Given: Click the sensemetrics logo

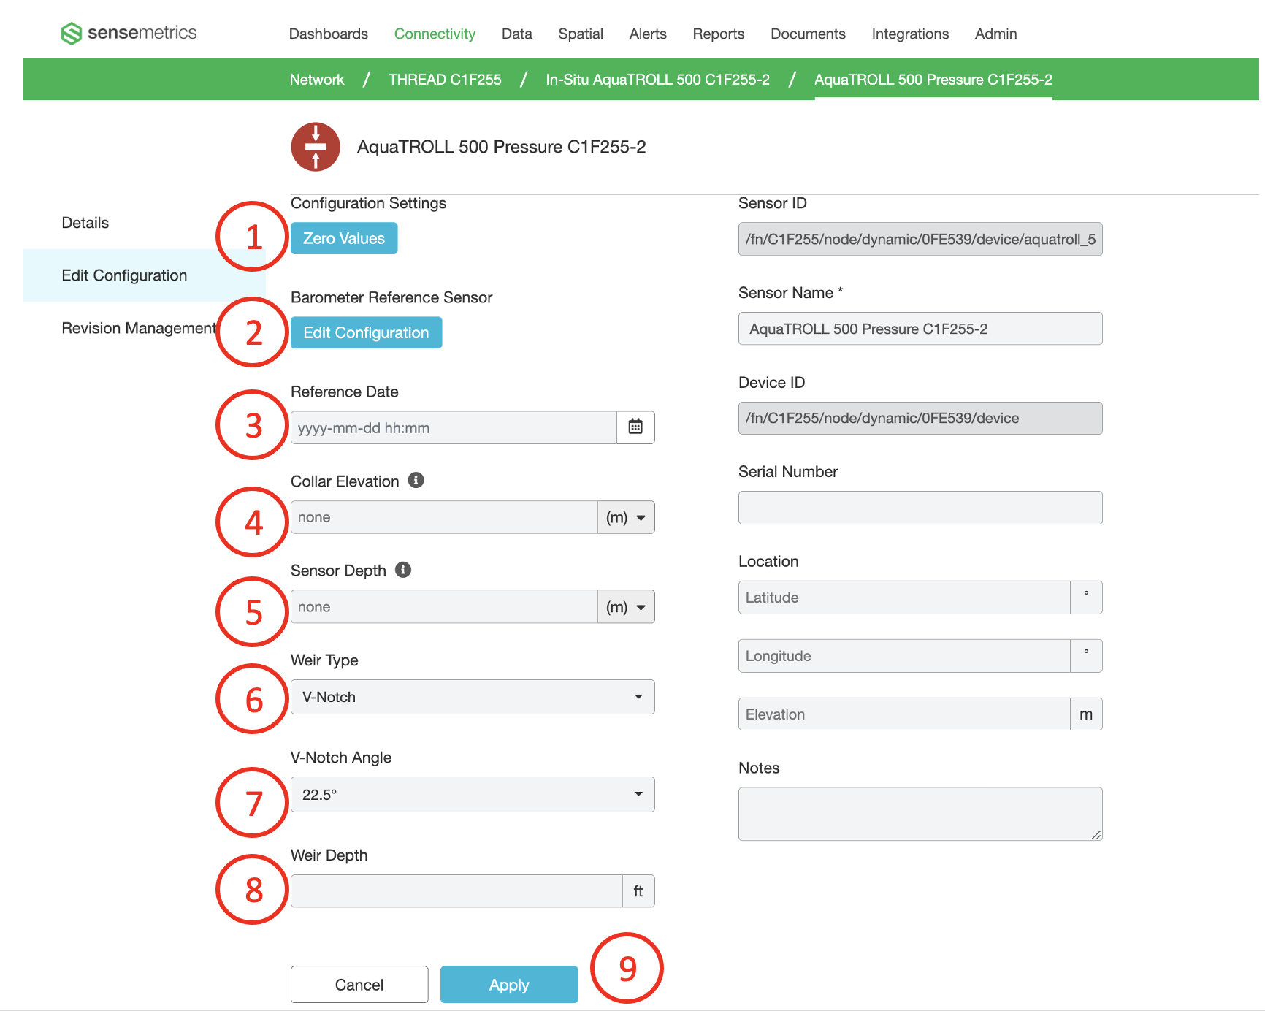Looking at the screenshot, I should coord(129,33).
